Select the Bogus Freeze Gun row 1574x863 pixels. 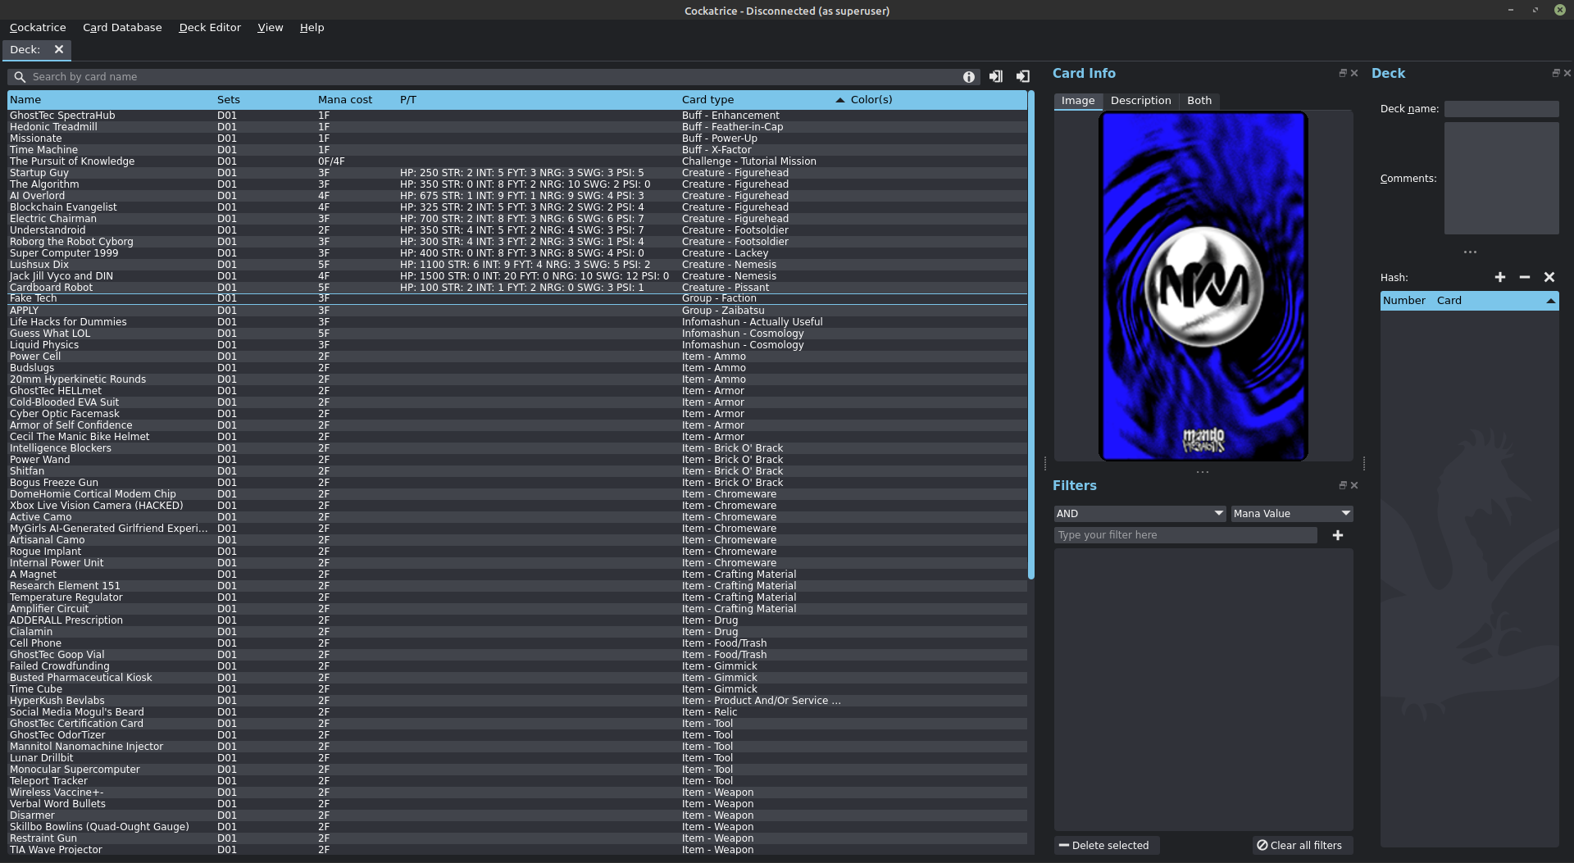pos(516,483)
